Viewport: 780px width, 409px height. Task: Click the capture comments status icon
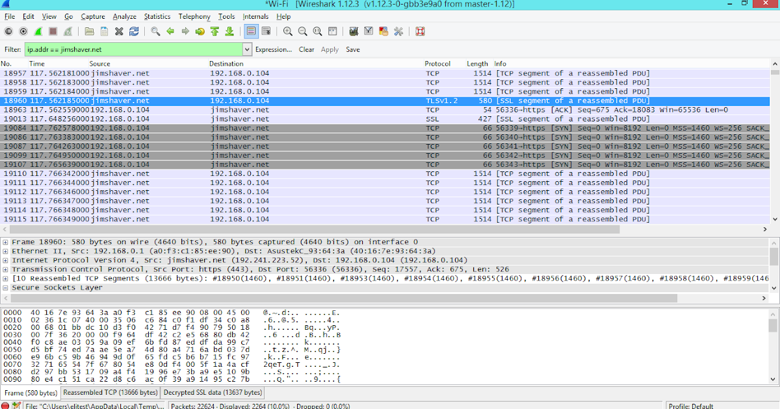pos(16,406)
